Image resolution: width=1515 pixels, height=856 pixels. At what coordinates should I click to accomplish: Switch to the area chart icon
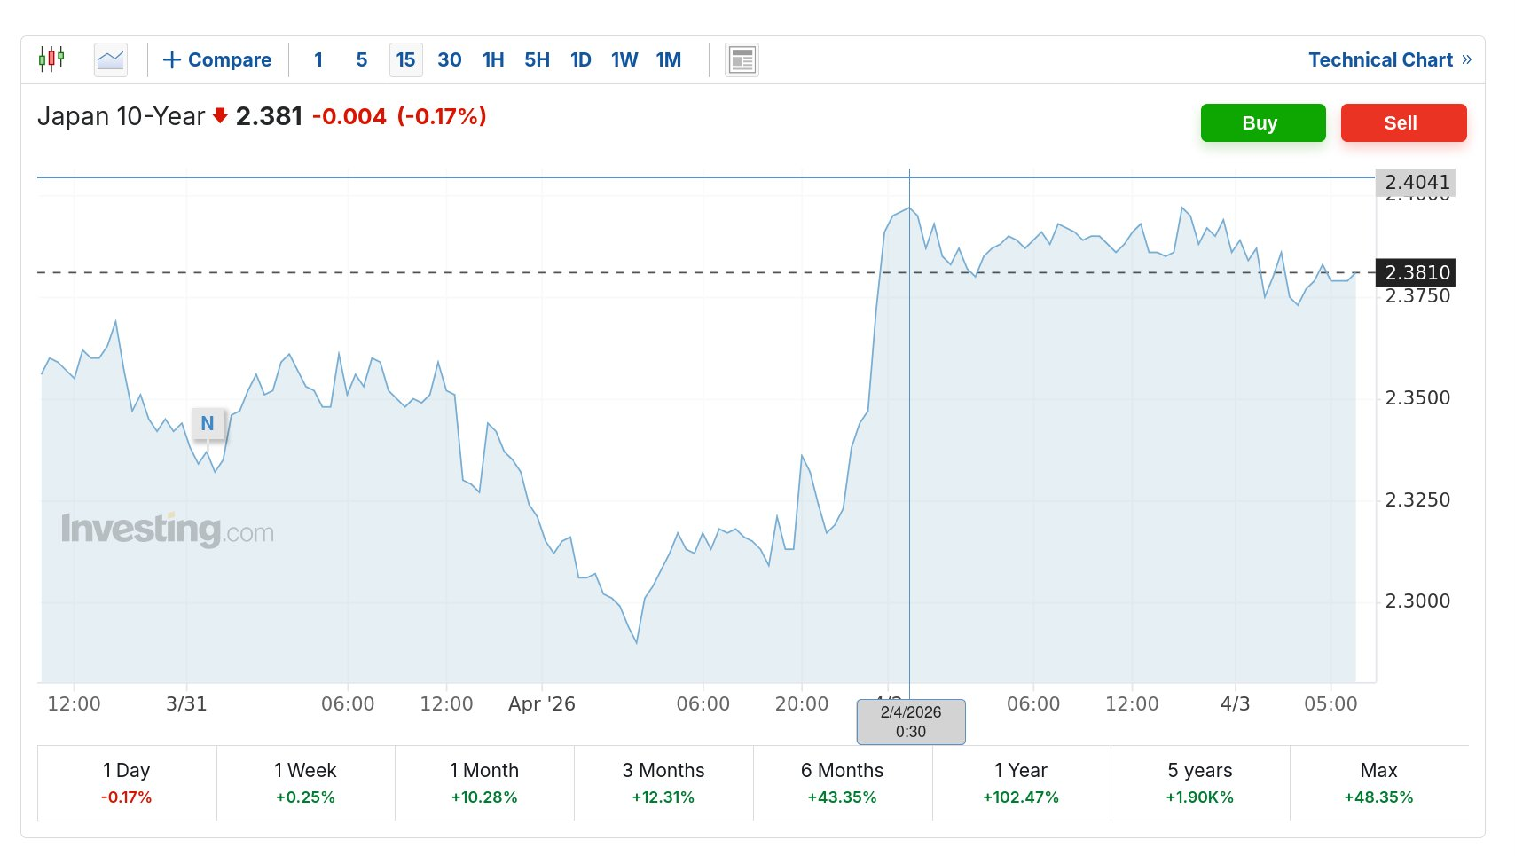[x=110, y=59]
